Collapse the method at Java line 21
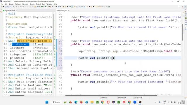Viewport: 187px width, 105px height. pos(63,17)
